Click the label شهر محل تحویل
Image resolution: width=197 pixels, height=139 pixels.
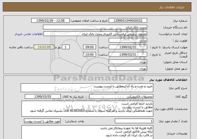[176, 69]
